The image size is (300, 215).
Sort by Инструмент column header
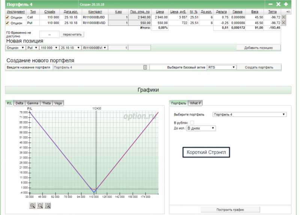coord(16,12)
